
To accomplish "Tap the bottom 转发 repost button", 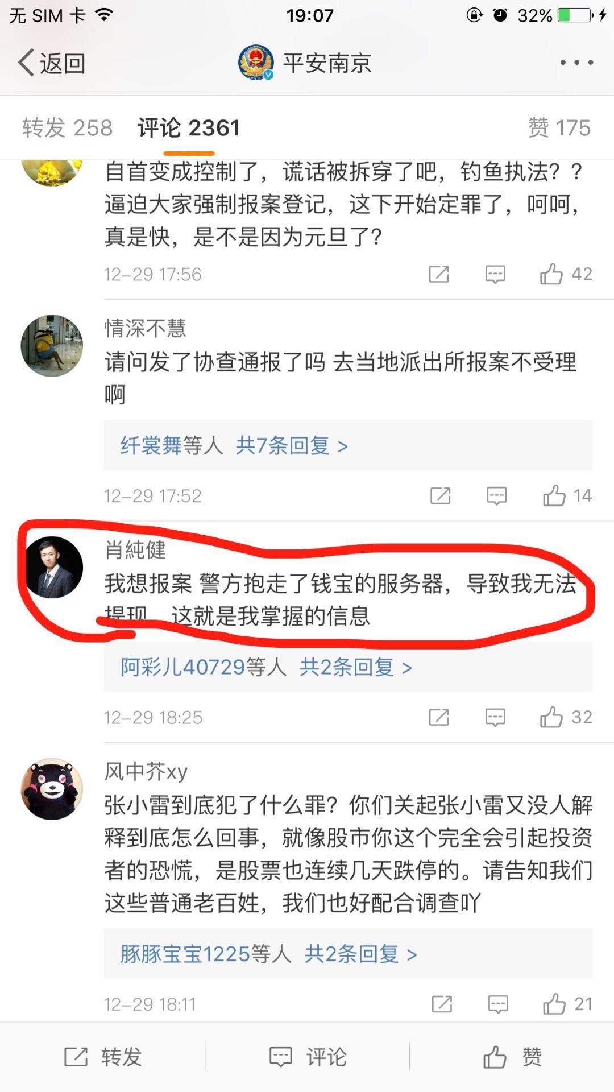I will (x=102, y=1057).
